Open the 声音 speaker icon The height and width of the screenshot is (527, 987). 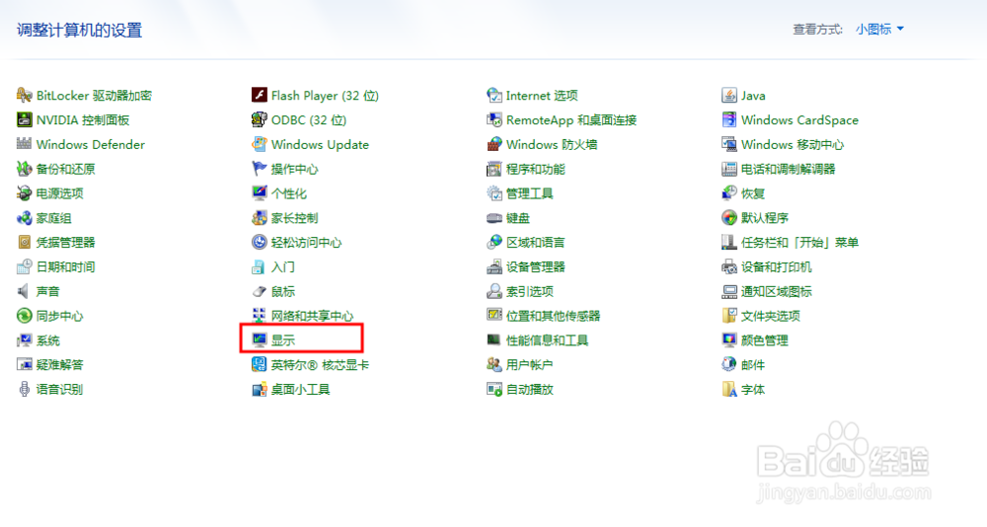[x=24, y=291]
